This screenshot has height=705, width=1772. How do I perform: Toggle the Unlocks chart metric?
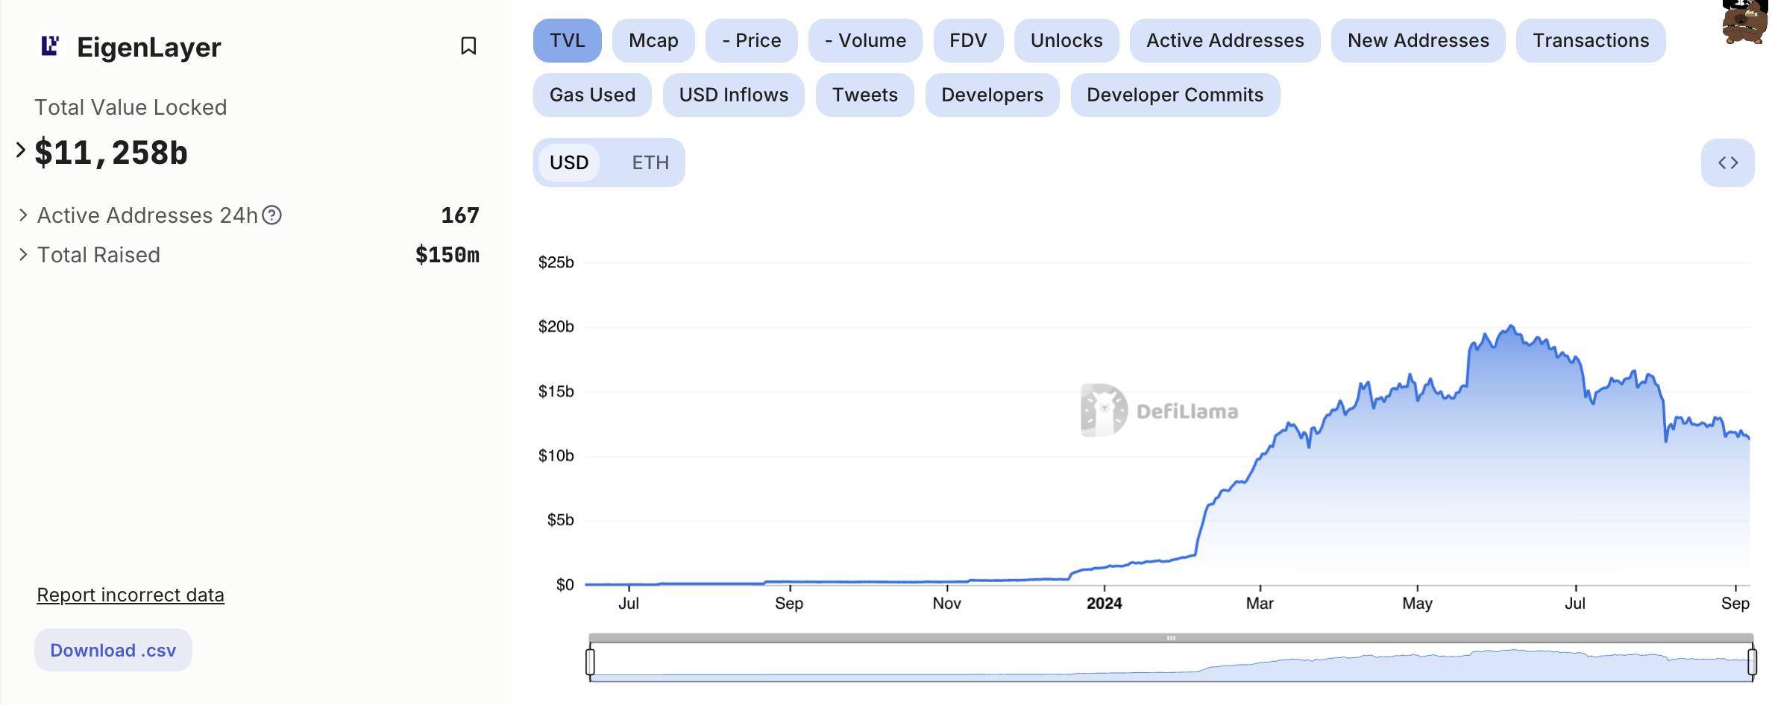point(1066,40)
